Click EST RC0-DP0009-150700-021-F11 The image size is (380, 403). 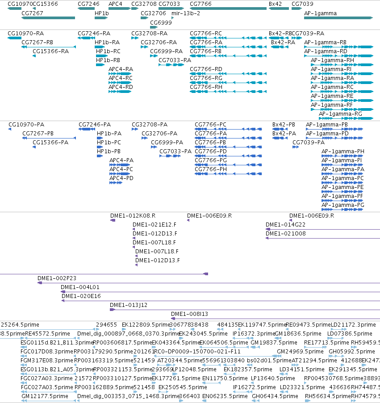197,352
